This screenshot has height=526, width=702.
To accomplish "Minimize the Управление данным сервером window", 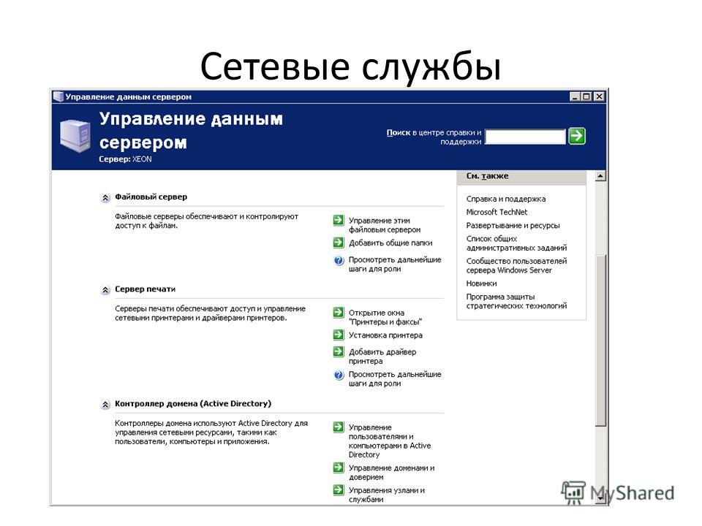I will coord(575,96).
